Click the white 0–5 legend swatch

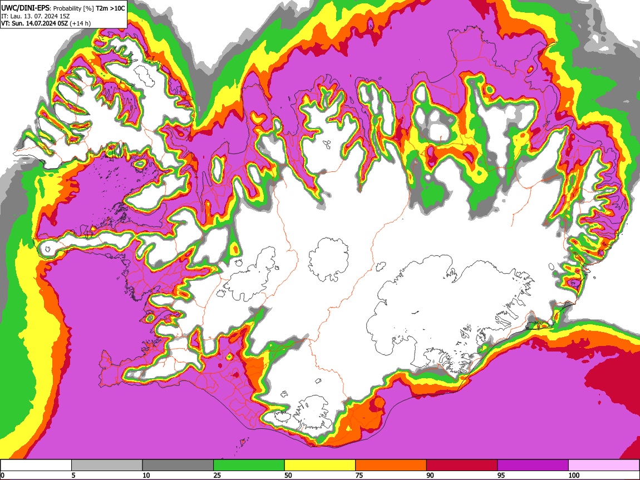tap(36, 466)
